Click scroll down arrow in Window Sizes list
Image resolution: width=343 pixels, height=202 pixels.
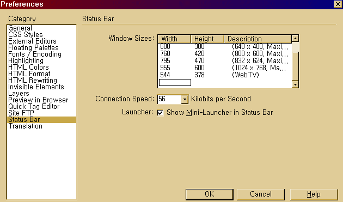[x=295, y=84]
